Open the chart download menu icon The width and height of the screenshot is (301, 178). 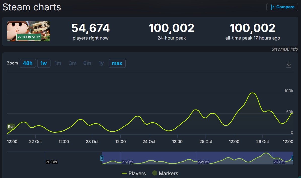click(289, 64)
